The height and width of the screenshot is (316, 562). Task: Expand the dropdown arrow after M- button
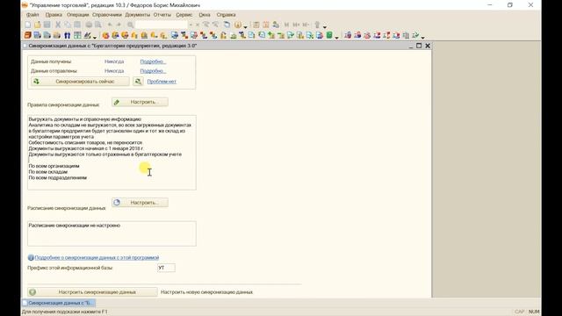[x=325, y=26]
